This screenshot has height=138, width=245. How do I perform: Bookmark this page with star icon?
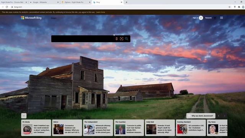(x=229, y=7)
